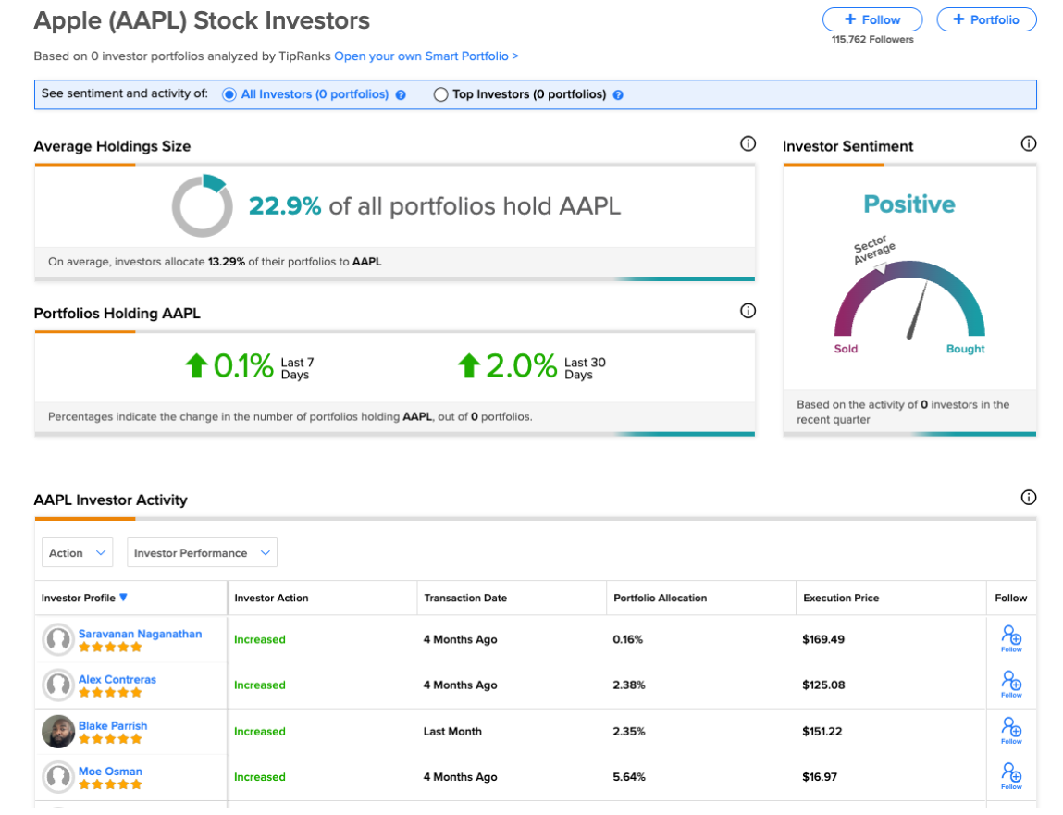Show help tooltip beside Top Investors
The image size is (1063, 815).
pos(618,95)
